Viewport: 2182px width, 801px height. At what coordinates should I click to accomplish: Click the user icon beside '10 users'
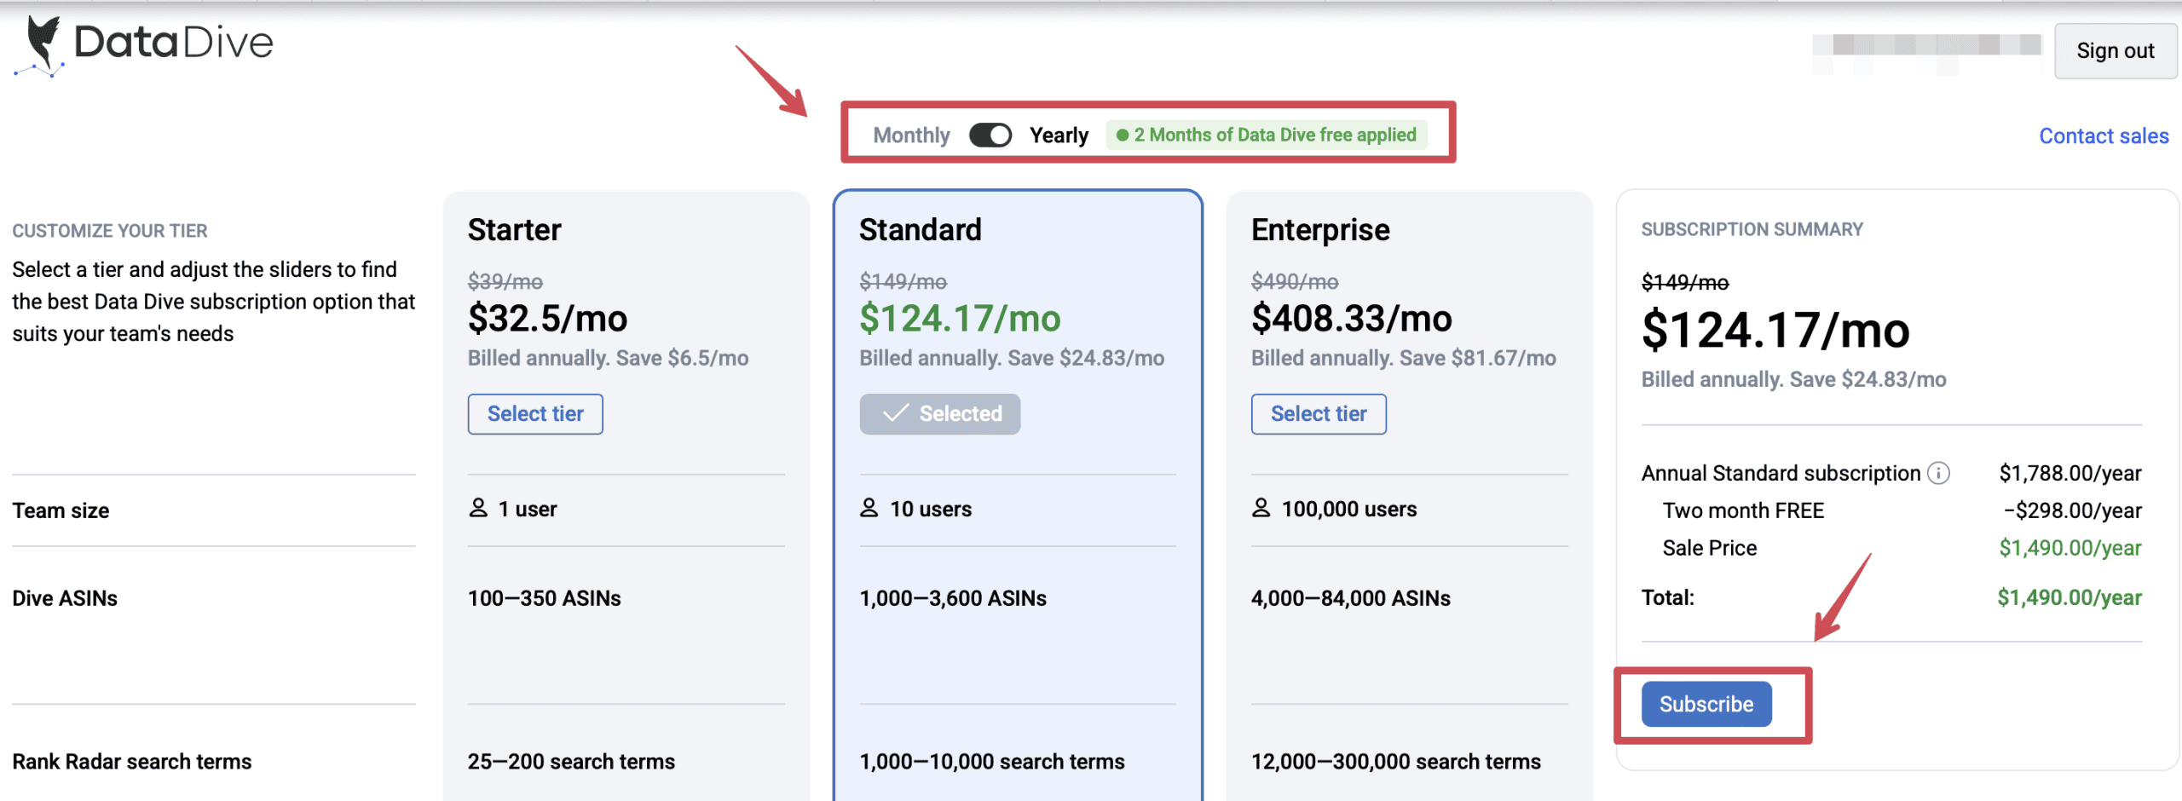(x=869, y=508)
